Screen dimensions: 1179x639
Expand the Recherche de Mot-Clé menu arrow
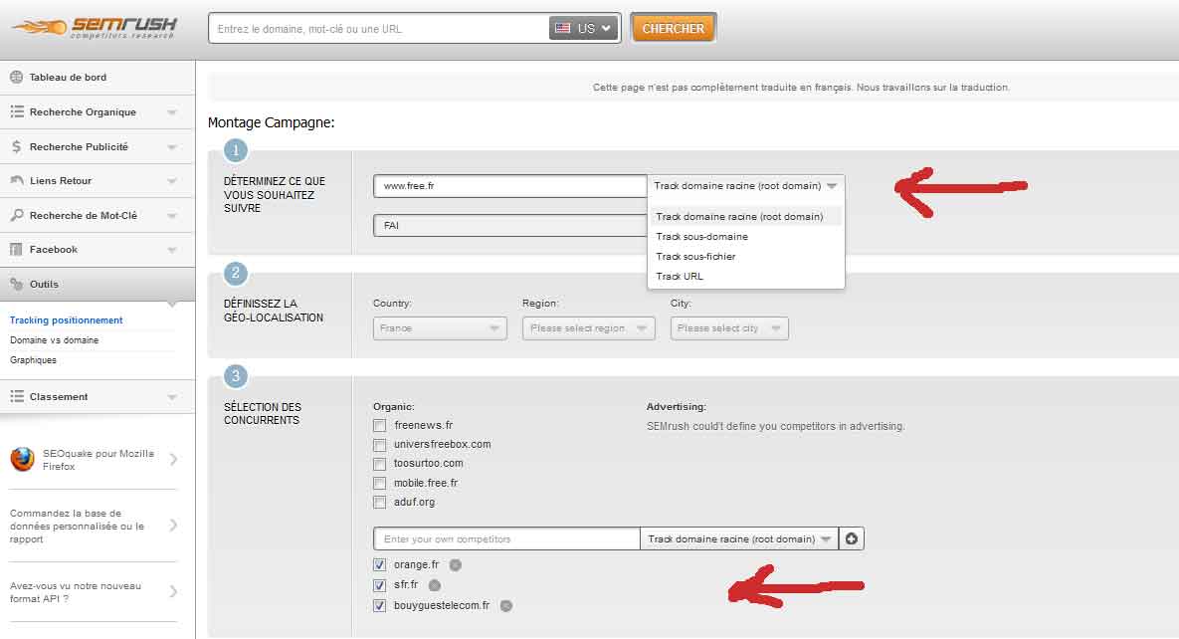[172, 215]
